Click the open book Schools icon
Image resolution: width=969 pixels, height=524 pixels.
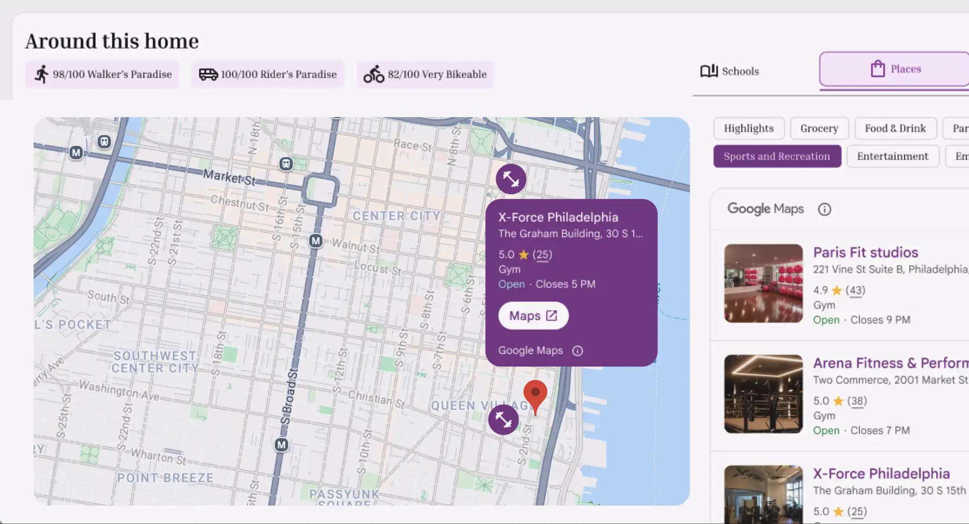point(709,71)
